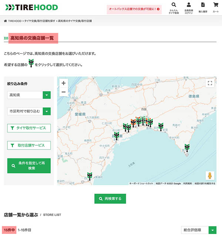The height and width of the screenshot is (237, 222).
Task: Click 条件を指定して再検索 button
Action: click(29, 166)
